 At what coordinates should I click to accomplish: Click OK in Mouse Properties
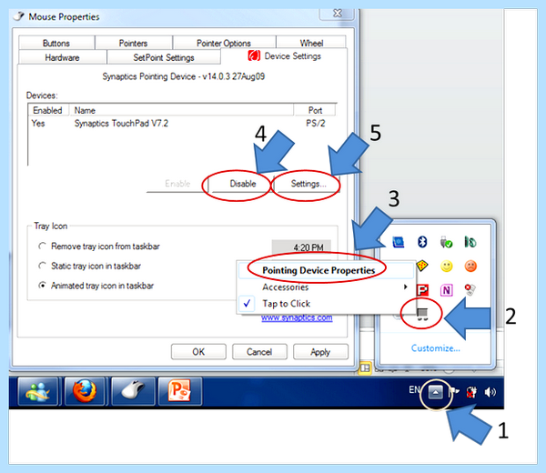point(198,351)
